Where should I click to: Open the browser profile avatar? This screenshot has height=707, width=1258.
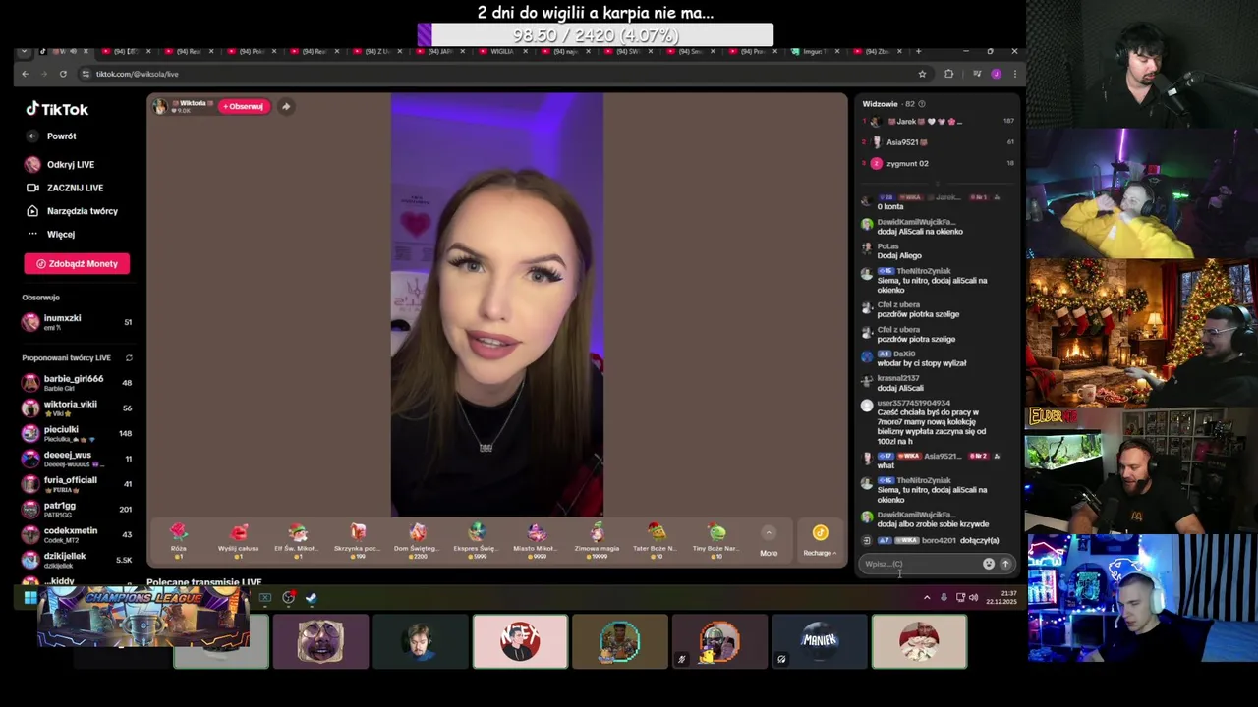point(997,74)
